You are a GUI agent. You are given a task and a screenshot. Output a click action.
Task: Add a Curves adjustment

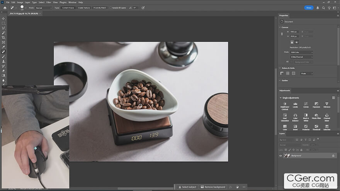tap(306, 105)
